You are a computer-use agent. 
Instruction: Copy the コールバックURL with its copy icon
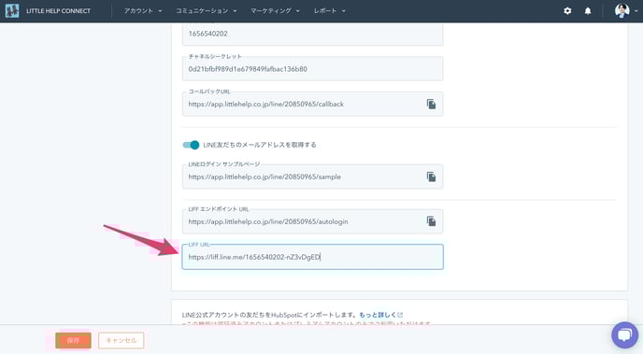tap(431, 104)
